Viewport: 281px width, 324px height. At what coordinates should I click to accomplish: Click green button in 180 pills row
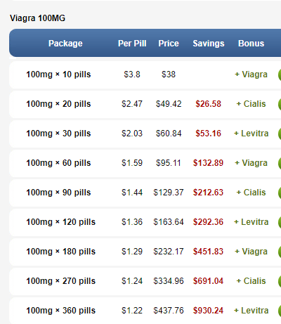280,252
